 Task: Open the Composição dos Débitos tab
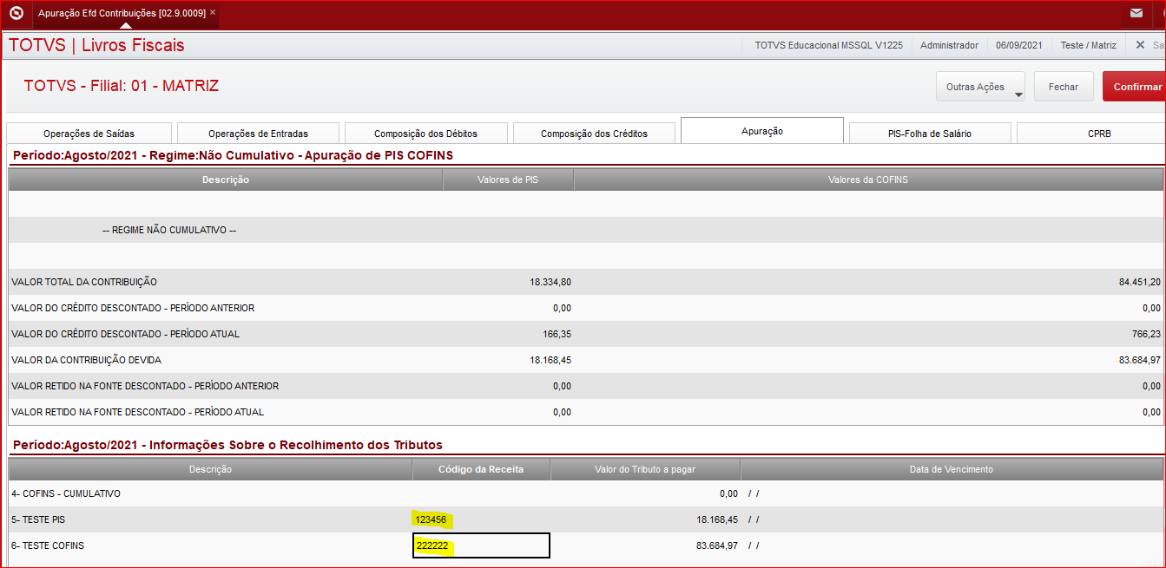tap(425, 134)
